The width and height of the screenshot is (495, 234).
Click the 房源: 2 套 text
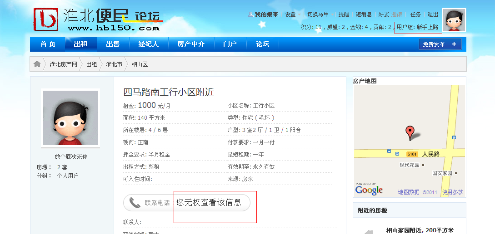tap(52, 167)
